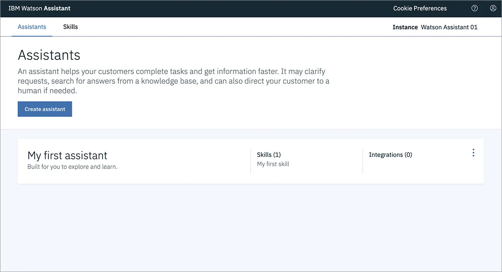Open the My first assistant tile title
502x272 pixels.
[x=67, y=156]
